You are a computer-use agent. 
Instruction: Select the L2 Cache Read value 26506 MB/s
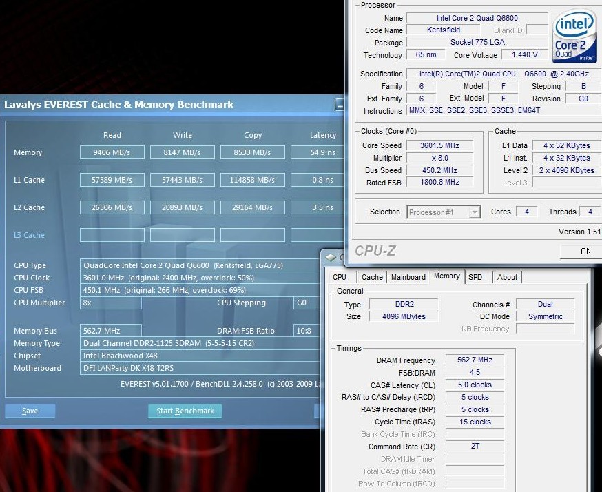(x=112, y=208)
